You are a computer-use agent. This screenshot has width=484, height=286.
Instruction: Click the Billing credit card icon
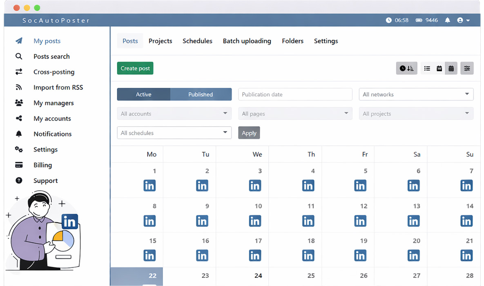[x=19, y=165]
